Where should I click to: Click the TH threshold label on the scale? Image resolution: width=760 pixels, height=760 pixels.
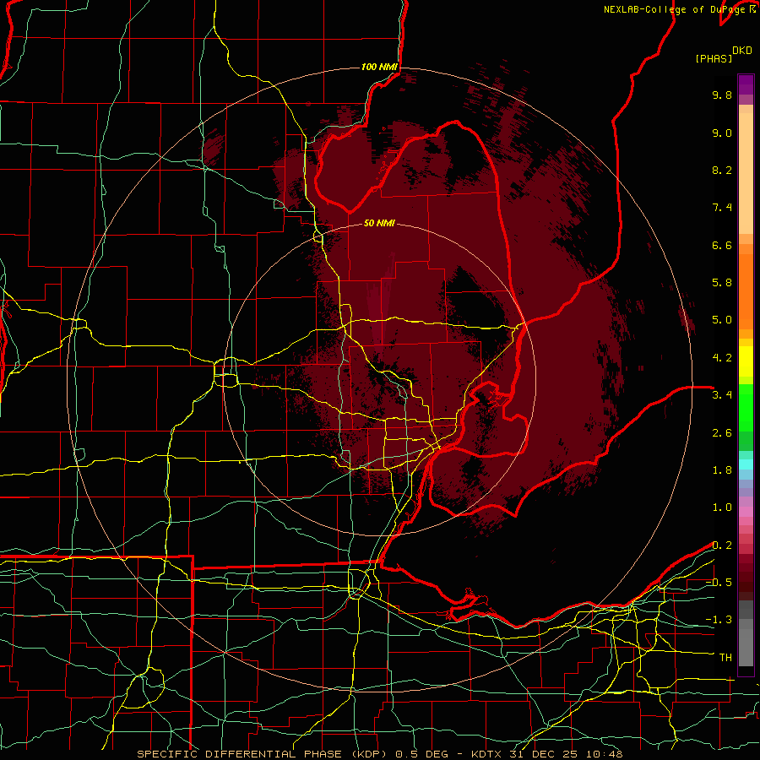click(x=725, y=658)
